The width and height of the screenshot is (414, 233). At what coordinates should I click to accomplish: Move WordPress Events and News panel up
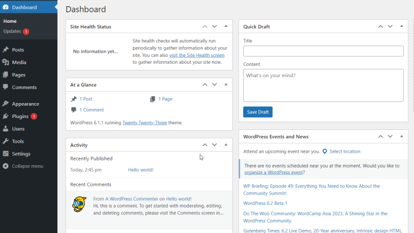point(380,136)
